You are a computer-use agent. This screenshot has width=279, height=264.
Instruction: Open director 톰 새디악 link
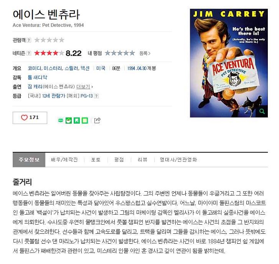click(37, 78)
